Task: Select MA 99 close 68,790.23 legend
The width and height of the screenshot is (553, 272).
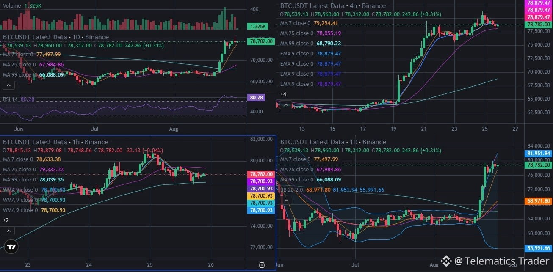Action: point(310,43)
